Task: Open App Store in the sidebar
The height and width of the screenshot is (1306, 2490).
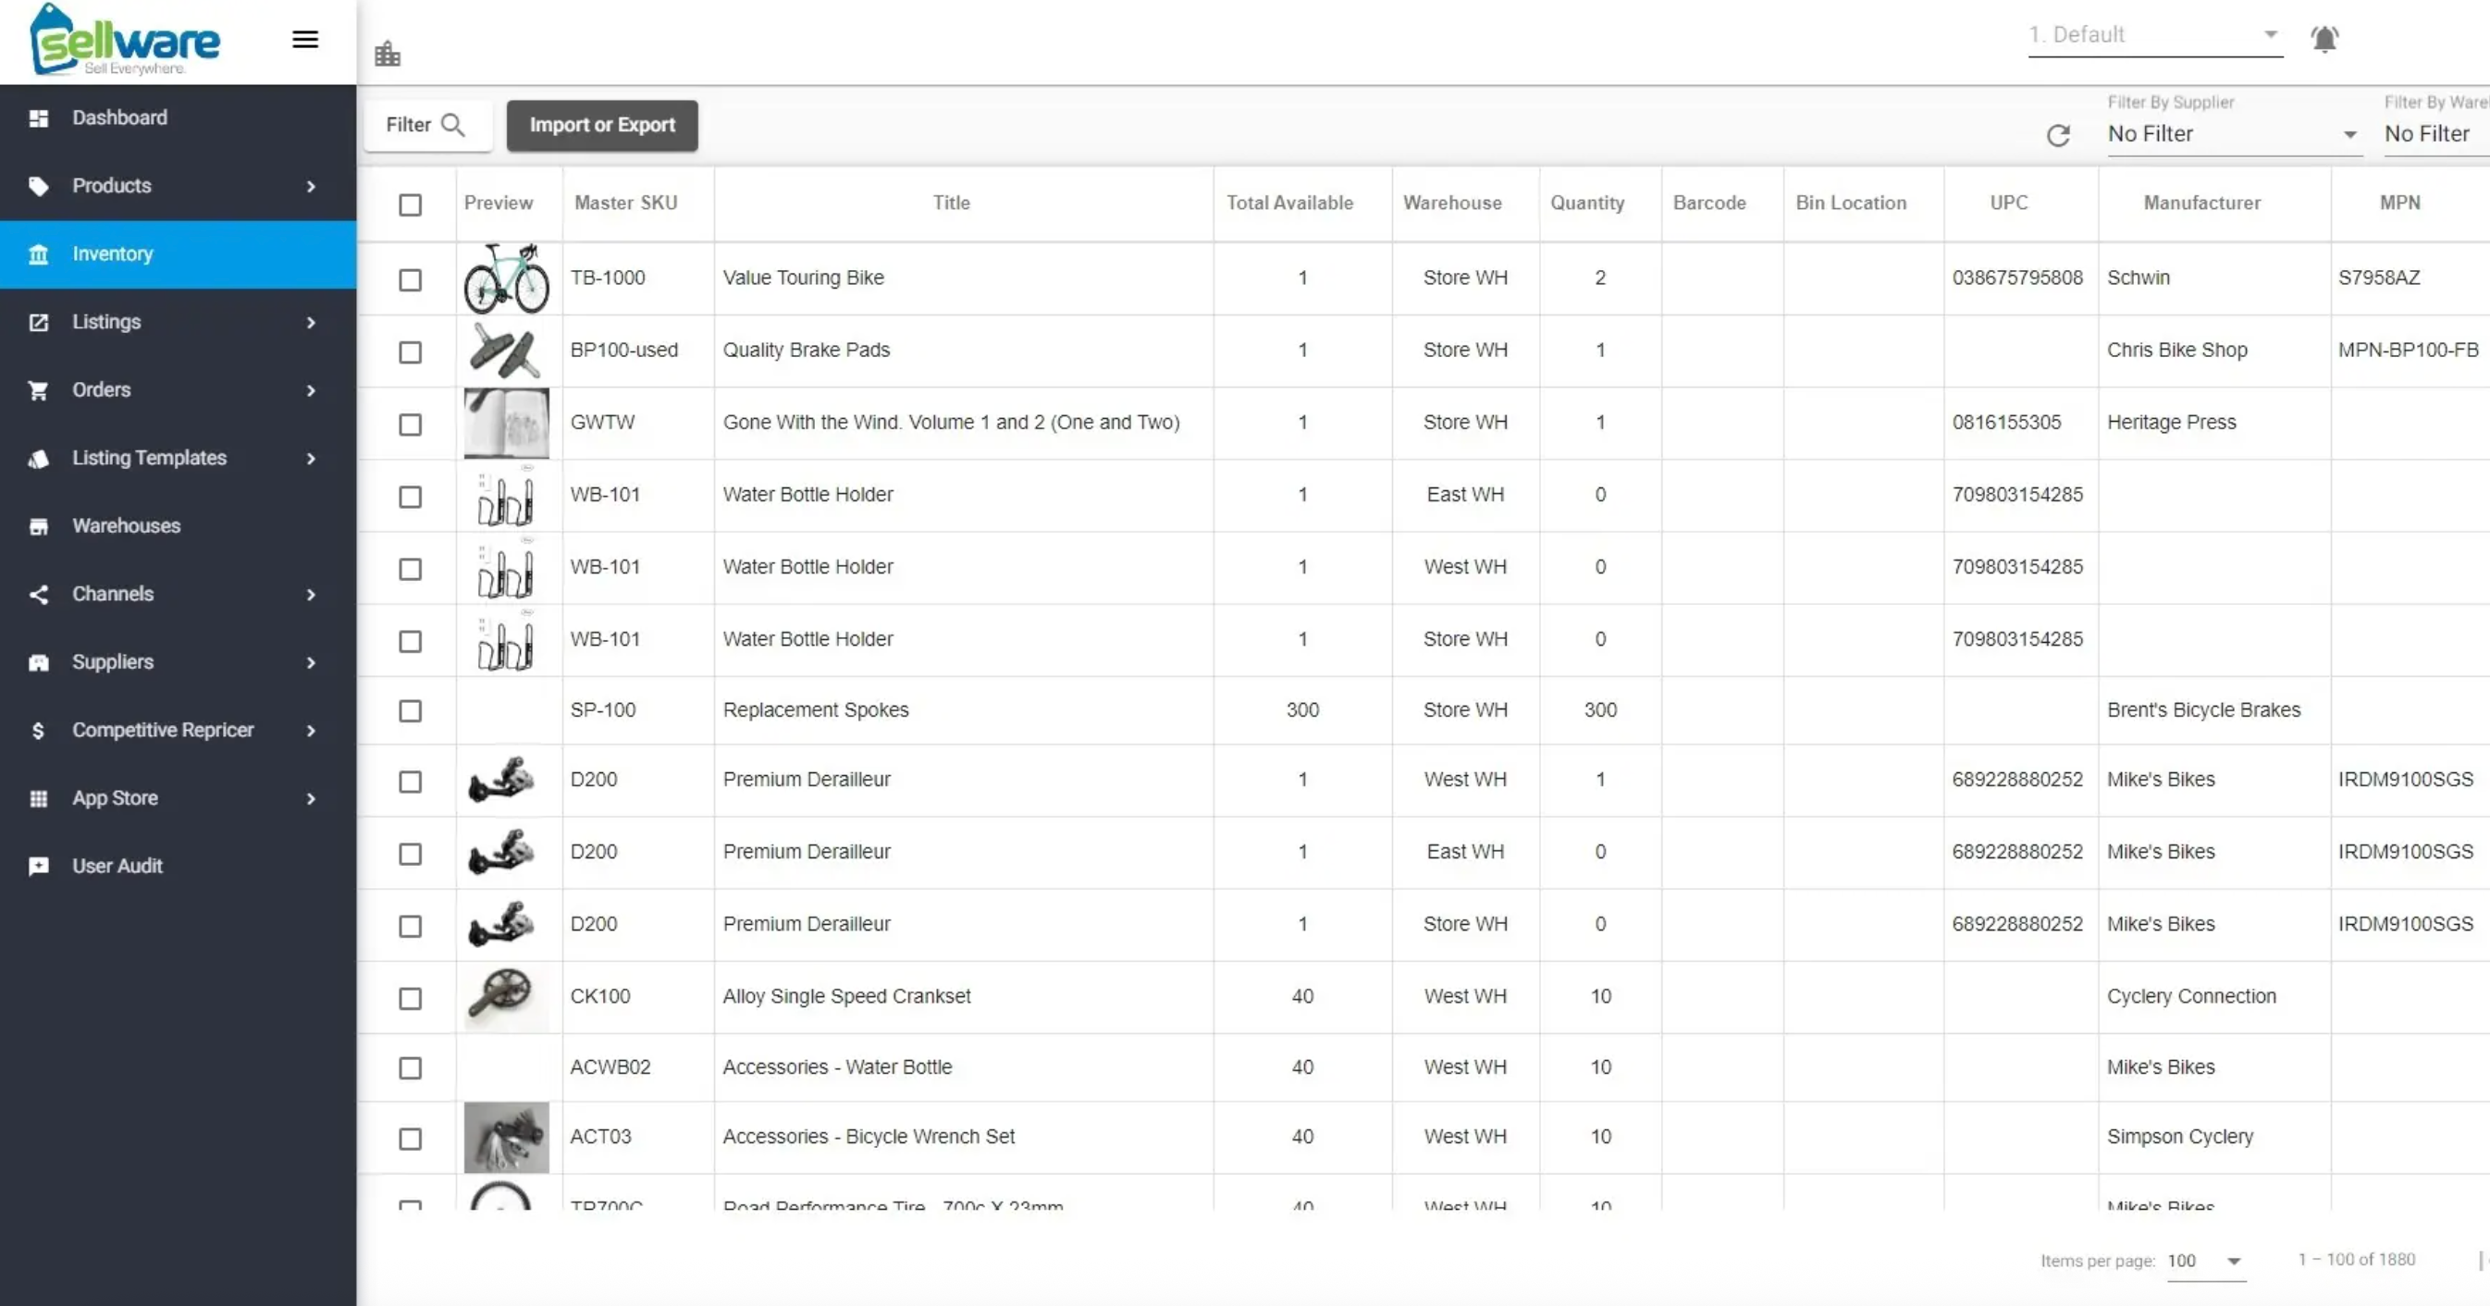Action: 178,798
